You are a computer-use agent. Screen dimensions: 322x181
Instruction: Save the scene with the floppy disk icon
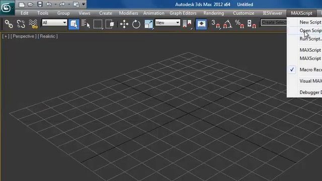(x=40, y=5)
